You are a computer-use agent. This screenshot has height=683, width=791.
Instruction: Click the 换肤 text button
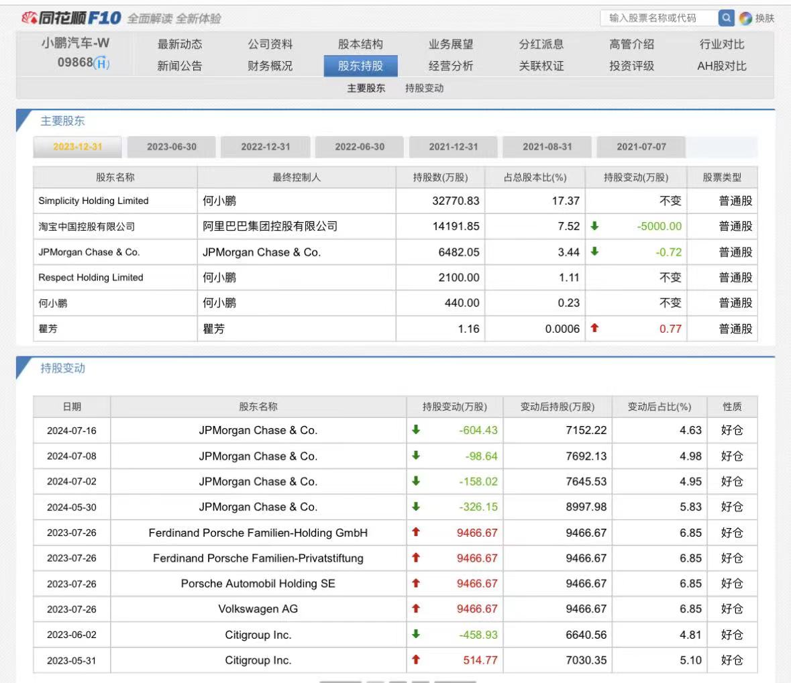[764, 19]
